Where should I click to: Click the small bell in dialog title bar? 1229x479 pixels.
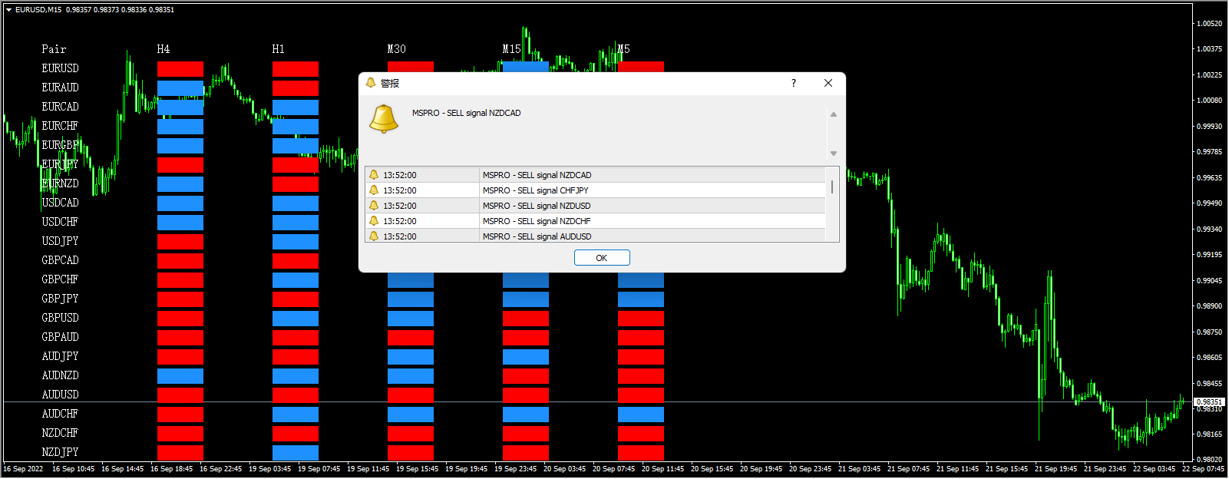tap(371, 83)
